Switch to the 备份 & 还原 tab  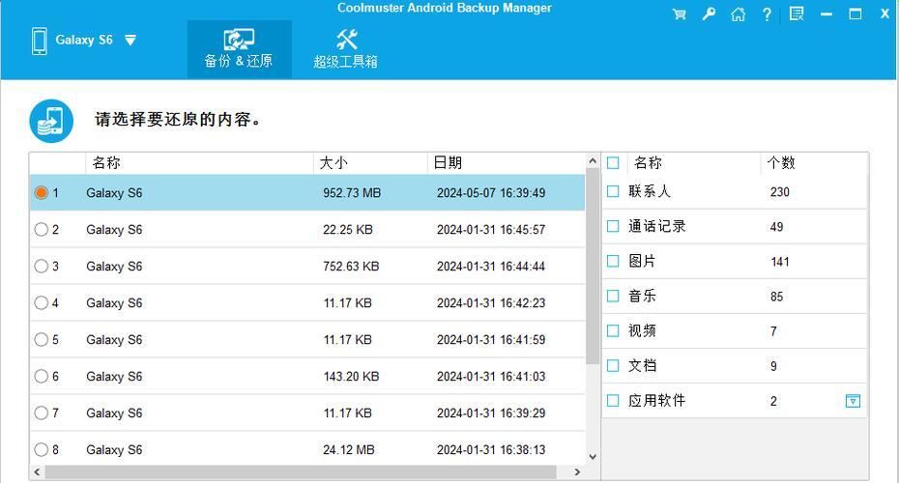coord(239,49)
